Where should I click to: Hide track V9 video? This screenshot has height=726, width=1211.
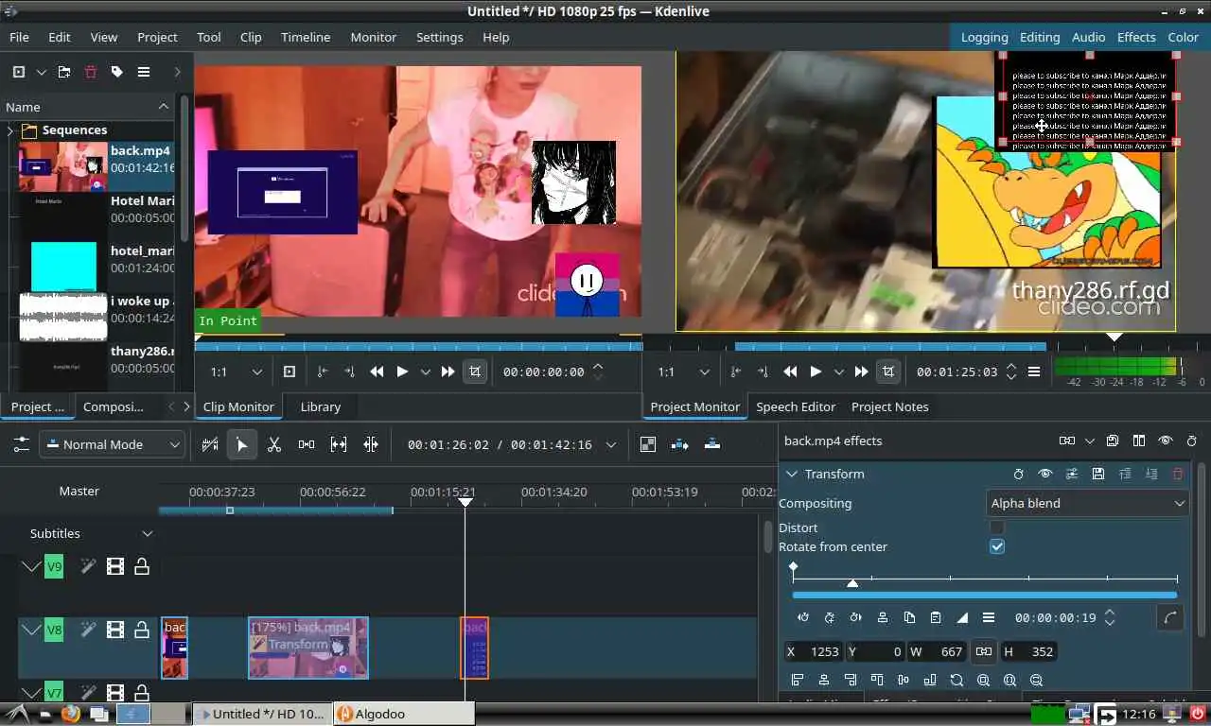tap(115, 566)
